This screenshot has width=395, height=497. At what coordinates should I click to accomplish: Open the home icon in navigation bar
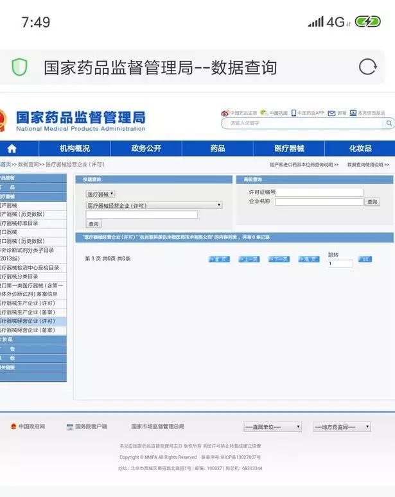(x=12, y=148)
